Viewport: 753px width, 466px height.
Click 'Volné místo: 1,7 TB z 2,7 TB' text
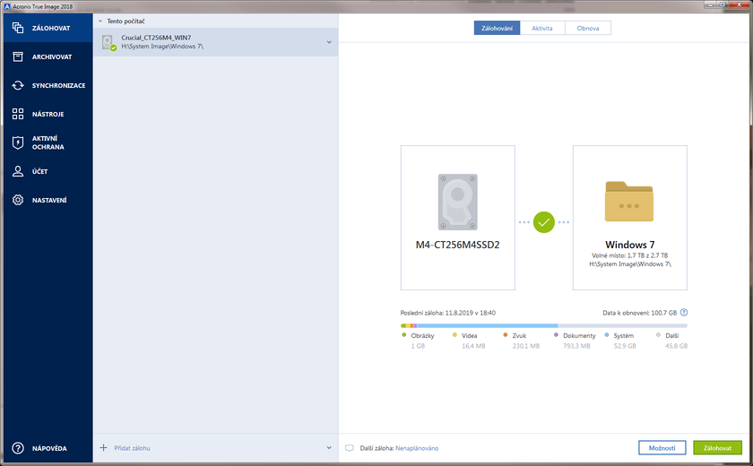629,255
